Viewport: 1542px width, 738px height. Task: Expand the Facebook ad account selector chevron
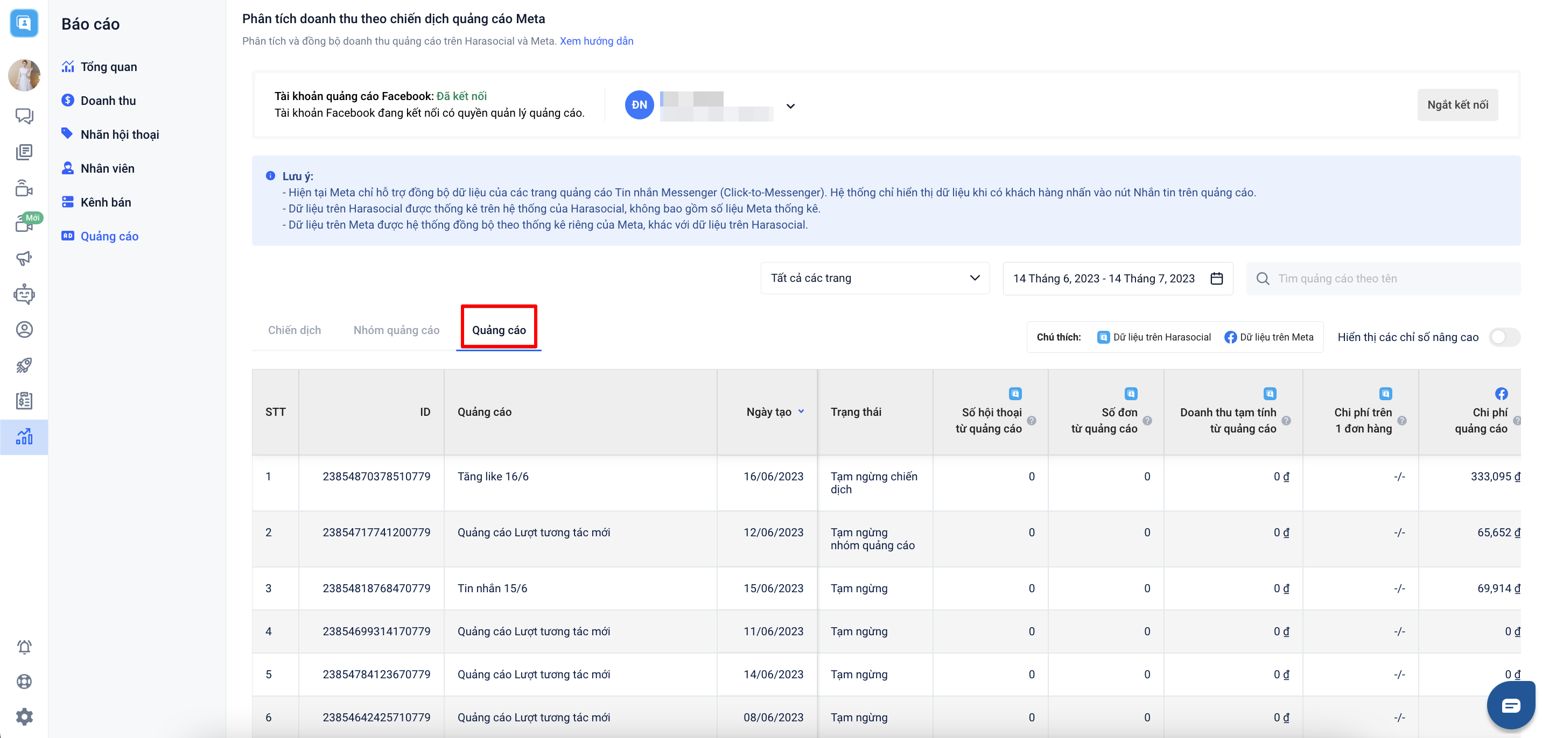[x=790, y=107]
